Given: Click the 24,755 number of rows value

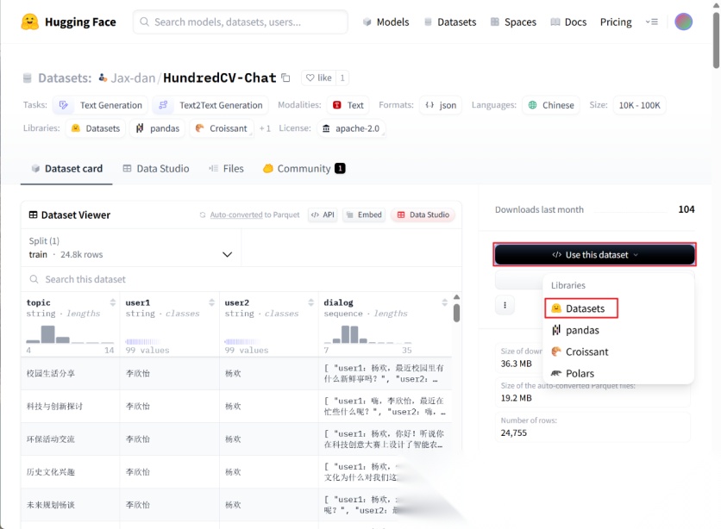Looking at the screenshot, I should coord(514,433).
